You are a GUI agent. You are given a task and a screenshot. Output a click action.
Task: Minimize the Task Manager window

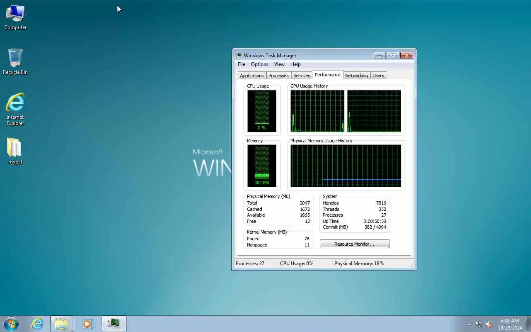click(x=379, y=55)
